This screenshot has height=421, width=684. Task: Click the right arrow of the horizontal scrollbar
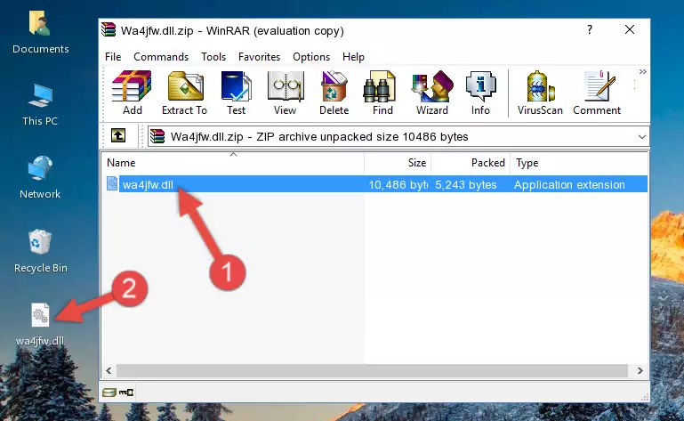point(640,371)
